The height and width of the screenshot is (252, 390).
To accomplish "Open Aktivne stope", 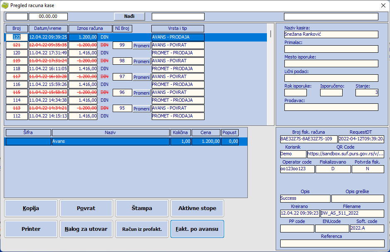I will pyautogui.click(x=197, y=208).
